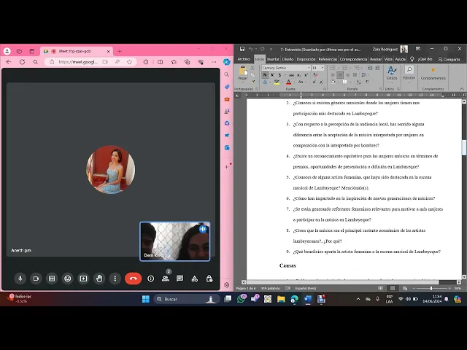467x350 pixels.
Task: Start presenting screen in Meet
Action: click(83, 279)
